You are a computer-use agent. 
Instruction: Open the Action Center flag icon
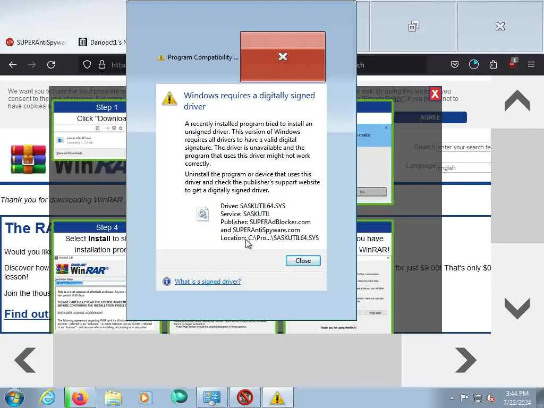pyautogui.click(x=464, y=397)
